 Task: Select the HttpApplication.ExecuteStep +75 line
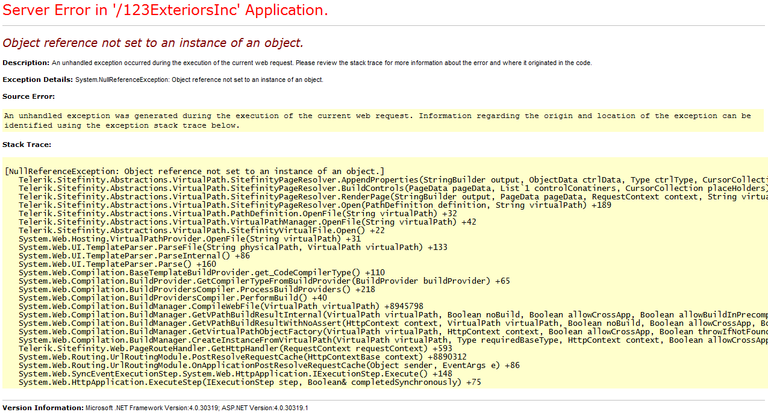coord(250,382)
